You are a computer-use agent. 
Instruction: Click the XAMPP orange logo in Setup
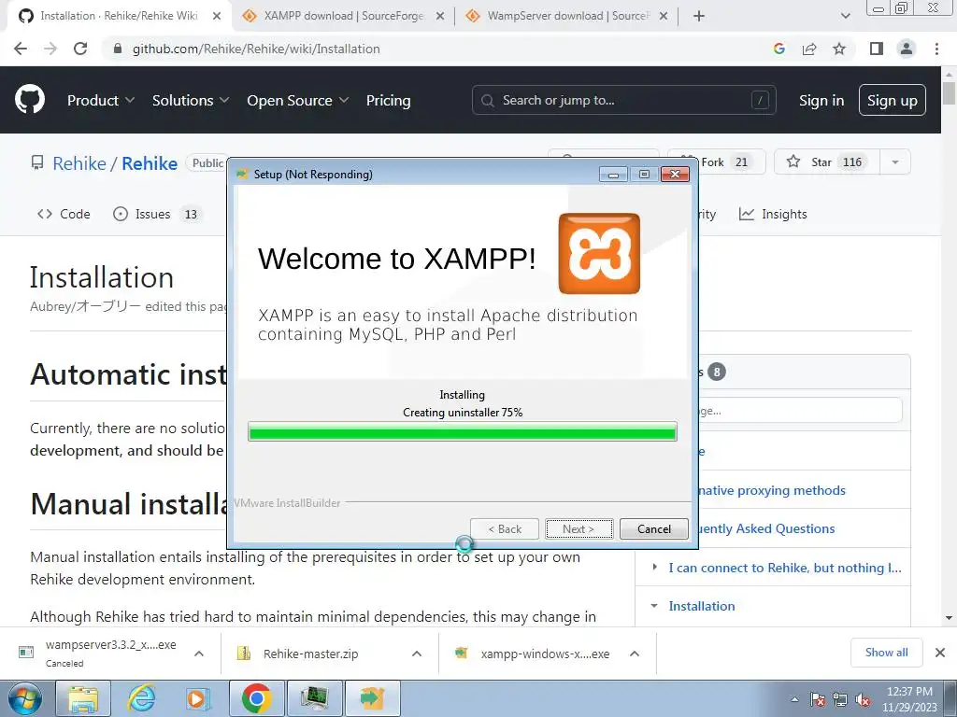click(x=599, y=253)
